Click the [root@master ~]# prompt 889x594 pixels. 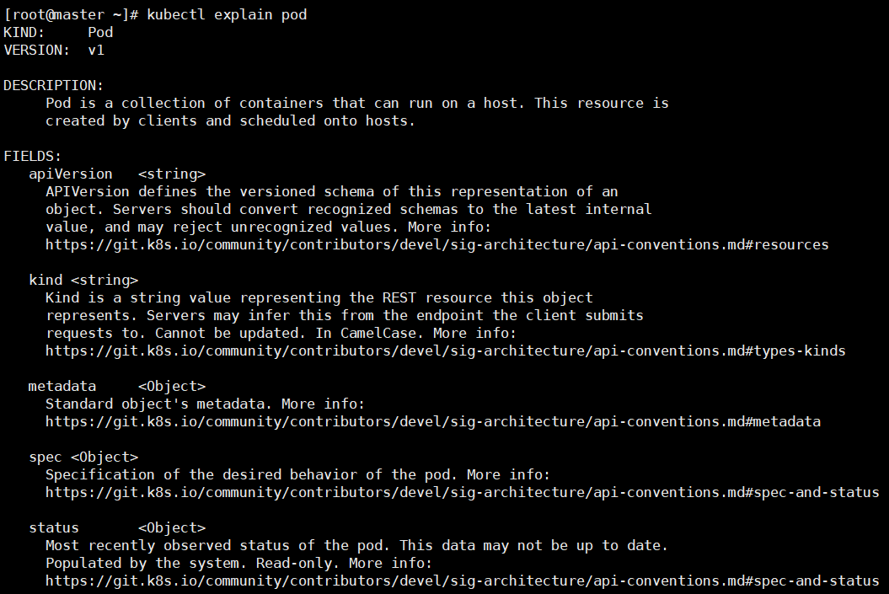(x=71, y=14)
